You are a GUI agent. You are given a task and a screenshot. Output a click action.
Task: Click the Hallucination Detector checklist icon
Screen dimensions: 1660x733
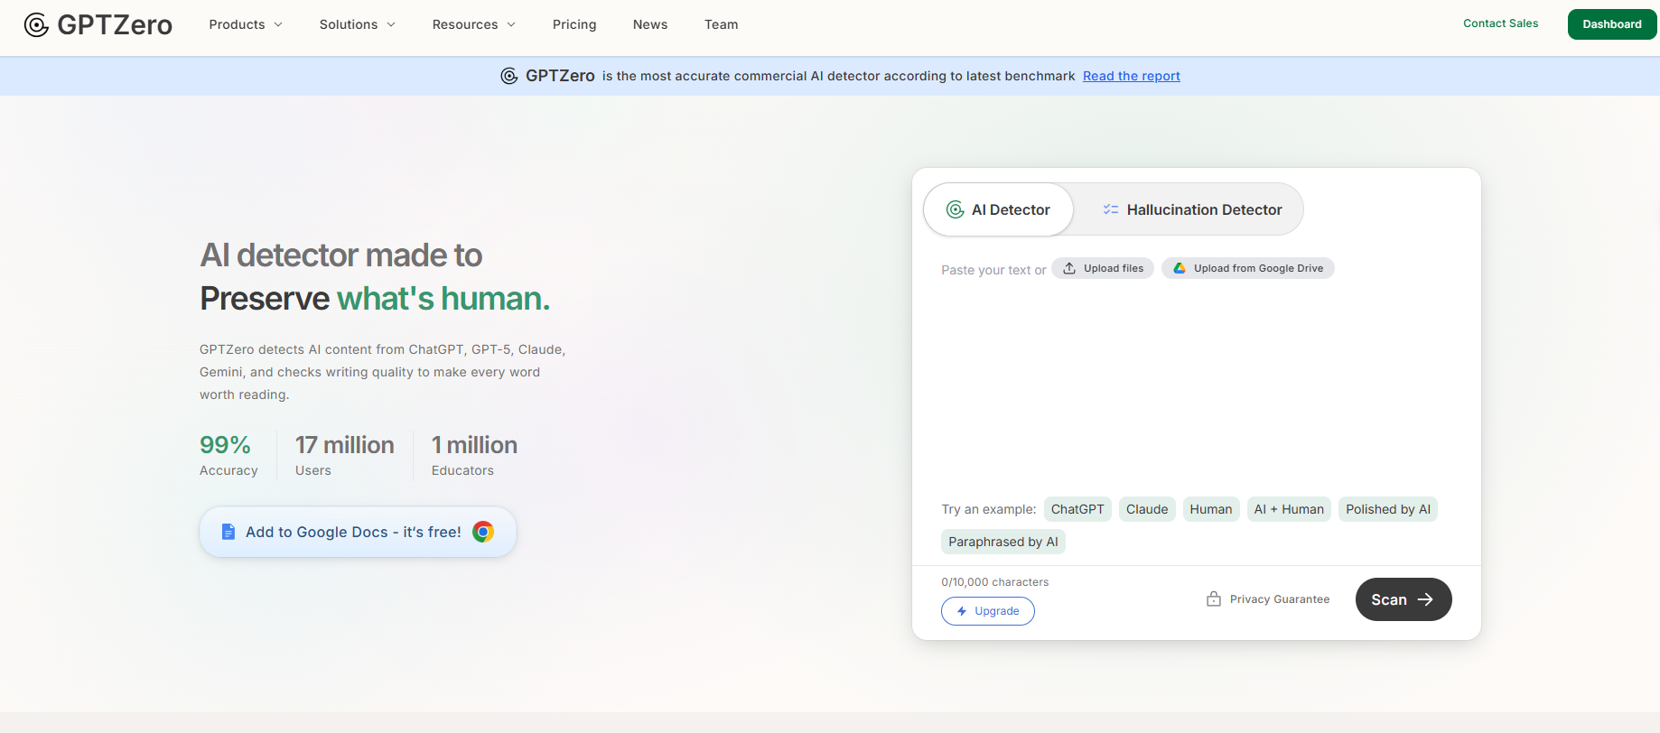pos(1111,209)
